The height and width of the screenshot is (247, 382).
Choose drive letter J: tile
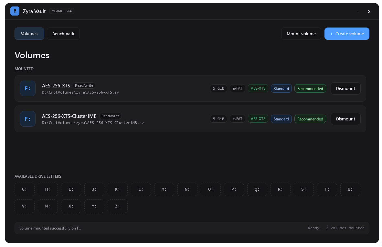[94, 189]
